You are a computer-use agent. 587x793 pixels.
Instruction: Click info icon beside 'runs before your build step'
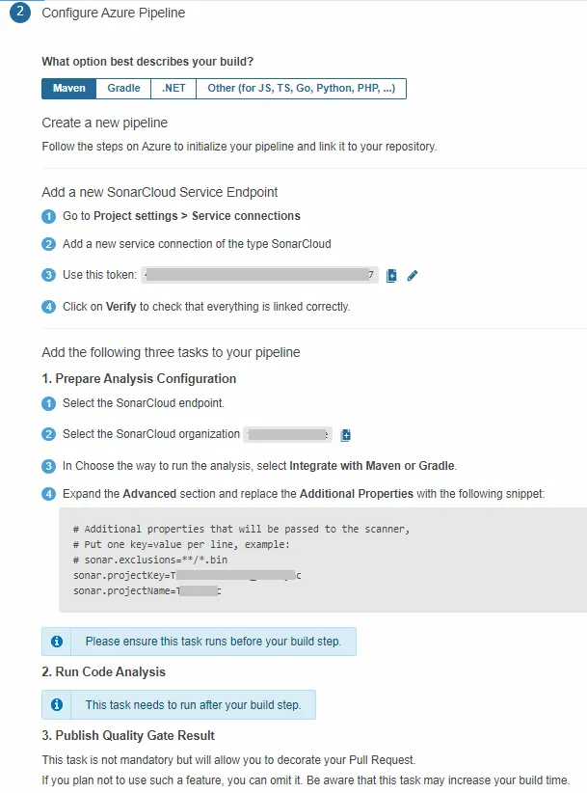[57, 642]
